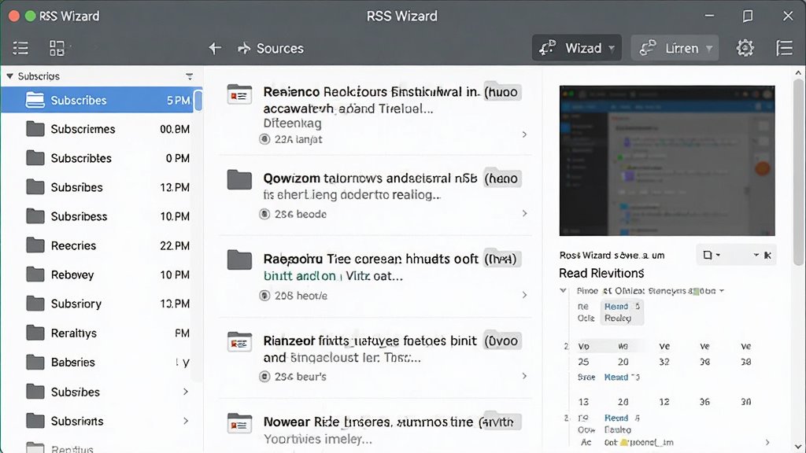Click the filter icon in the Subscrios header
Viewport: 806px width, 453px height.
(189, 76)
